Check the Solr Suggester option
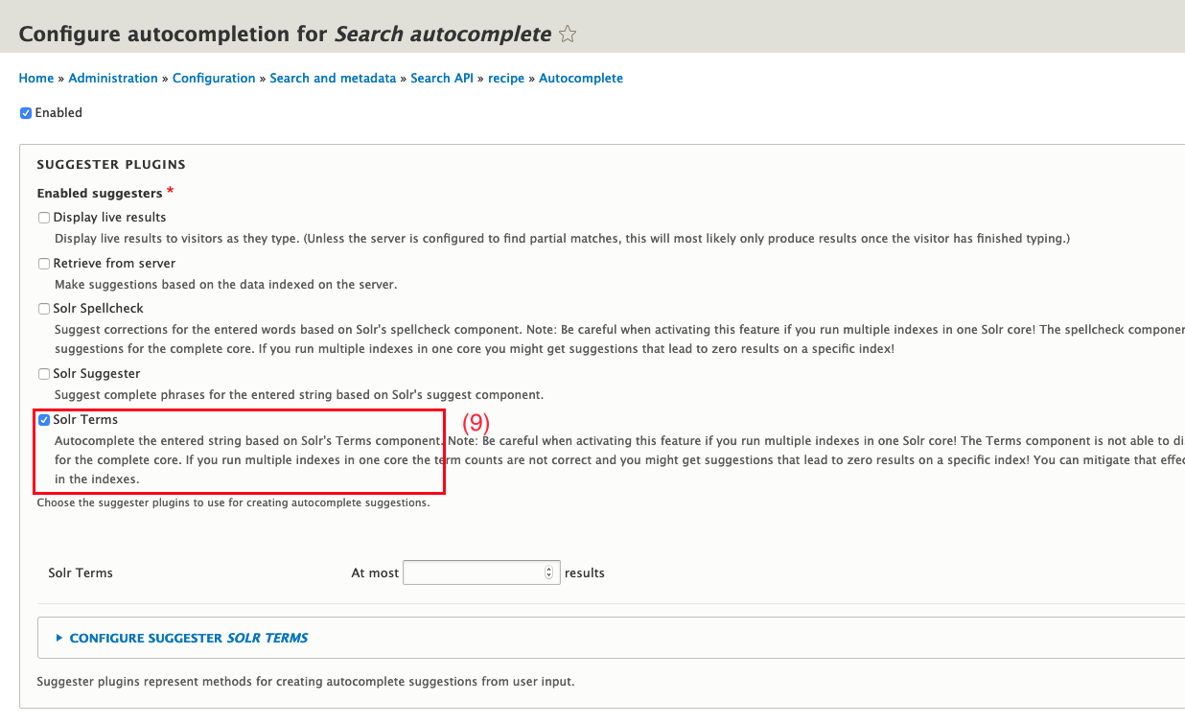Screen dimensions: 1185x724 [44, 374]
